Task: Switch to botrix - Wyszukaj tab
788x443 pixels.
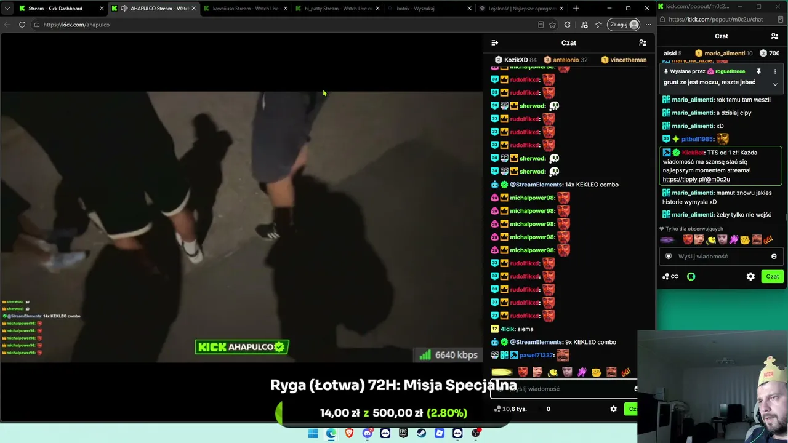Action: [x=430, y=9]
